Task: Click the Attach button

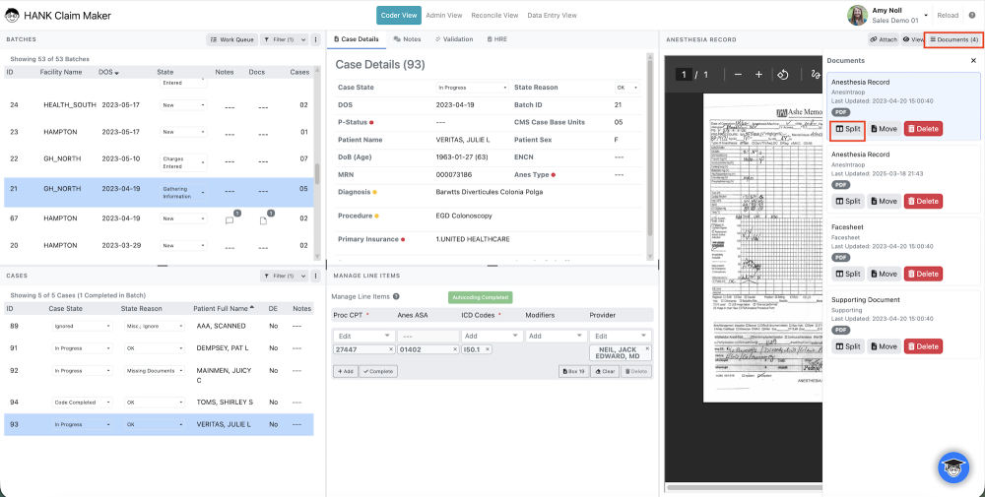Action: pos(884,39)
